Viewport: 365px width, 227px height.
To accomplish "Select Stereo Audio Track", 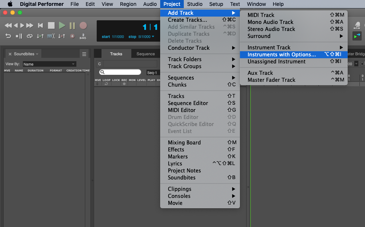I will (x=294, y=29).
